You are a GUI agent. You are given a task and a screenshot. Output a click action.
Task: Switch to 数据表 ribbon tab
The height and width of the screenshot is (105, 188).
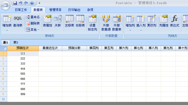(x=38, y=10)
